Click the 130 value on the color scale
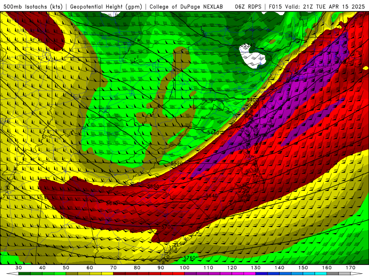The width and height of the screenshot is (369, 276). [256, 268]
